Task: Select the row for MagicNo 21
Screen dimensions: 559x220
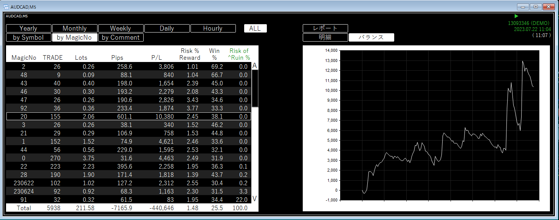Action: coord(129,133)
